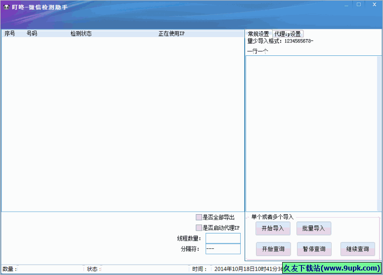The image size is (383, 275).
Task: Click inside the number import text area
Action: (x=311, y=134)
